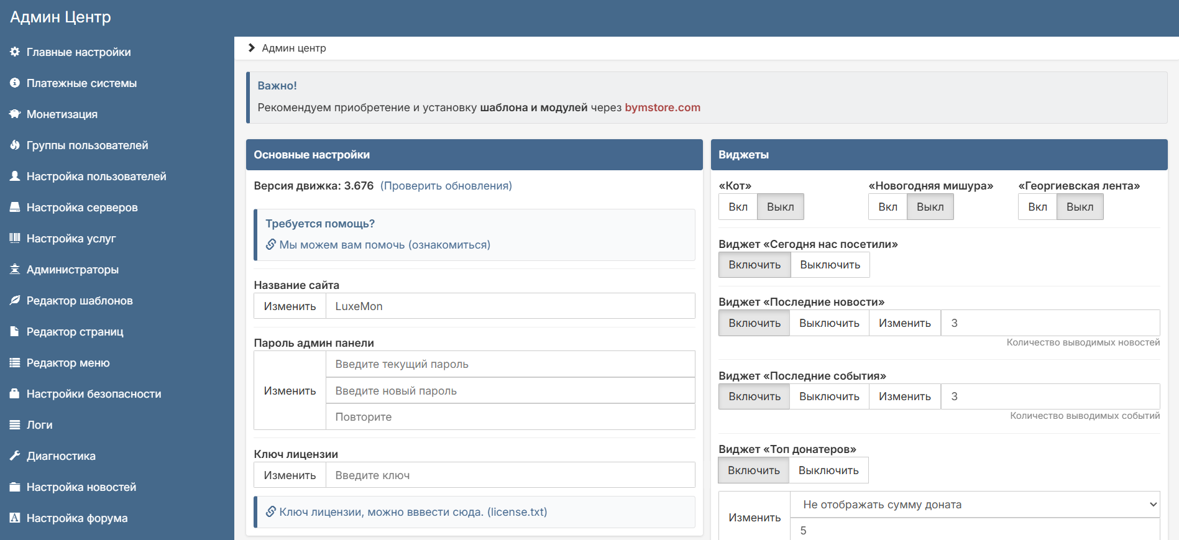
Task: Open Редактор меню from the sidebar
Action: click(x=68, y=363)
